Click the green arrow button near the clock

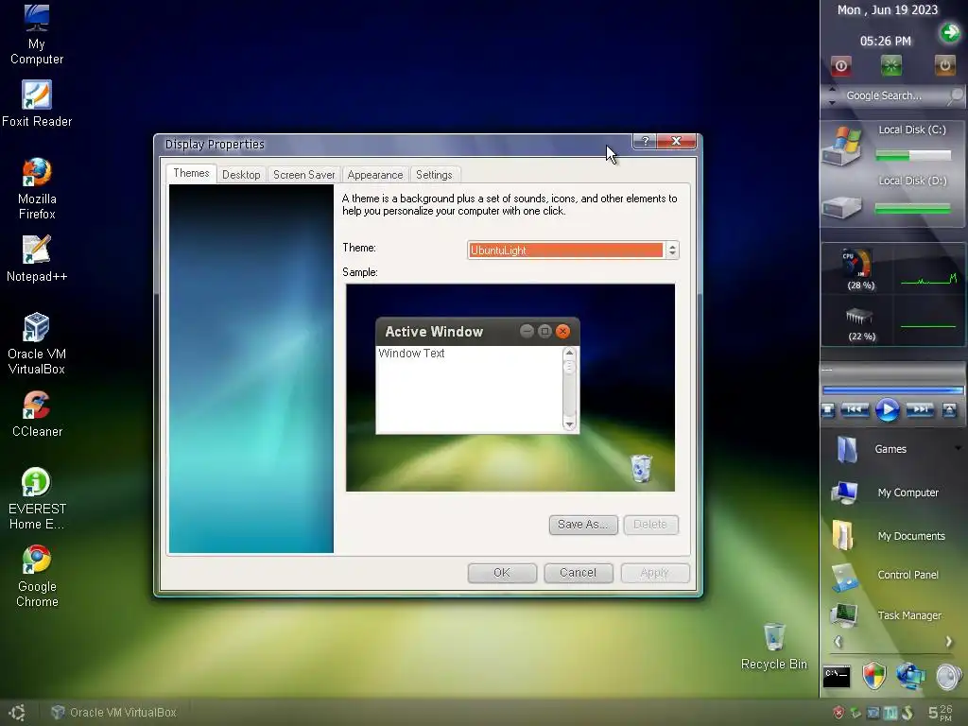tap(949, 32)
